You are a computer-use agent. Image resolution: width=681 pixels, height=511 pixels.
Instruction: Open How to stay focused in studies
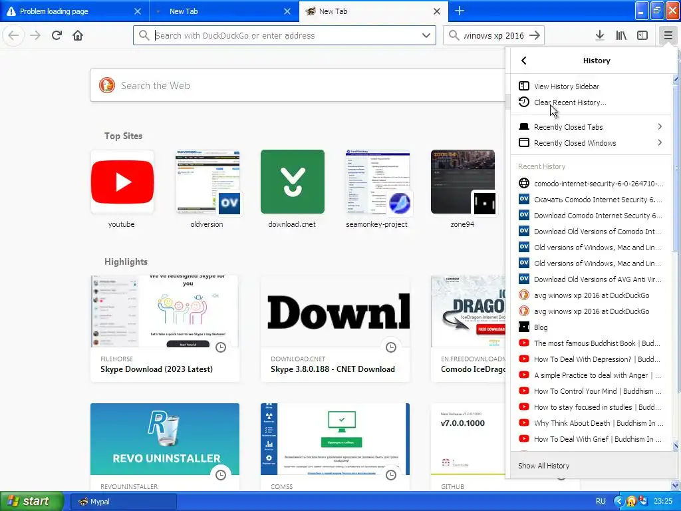(591, 407)
